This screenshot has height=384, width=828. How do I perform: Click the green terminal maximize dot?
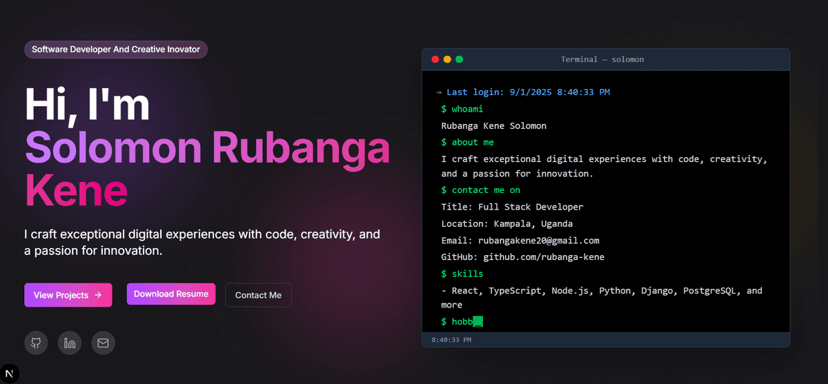click(x=460, y=59)
